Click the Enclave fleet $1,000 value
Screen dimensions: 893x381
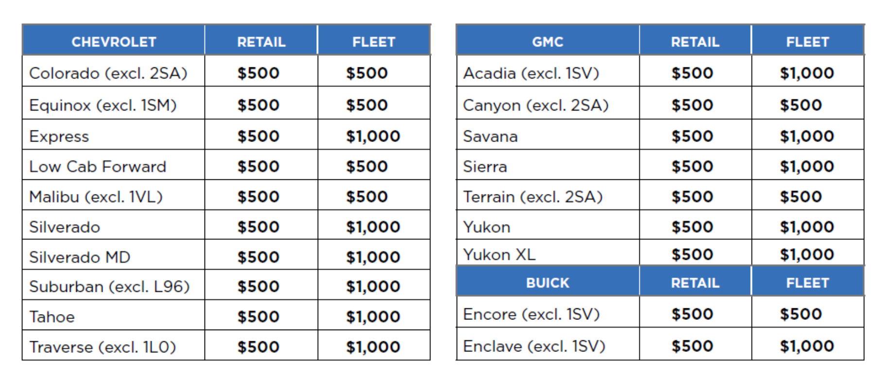coord(807,346)
